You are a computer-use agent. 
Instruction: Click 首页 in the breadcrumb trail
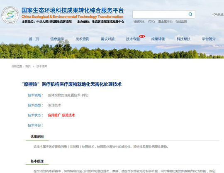[28, 66]
